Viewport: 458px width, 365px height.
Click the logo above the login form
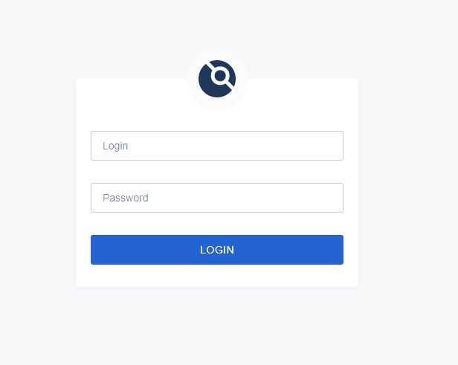click(x=217, y=79)
